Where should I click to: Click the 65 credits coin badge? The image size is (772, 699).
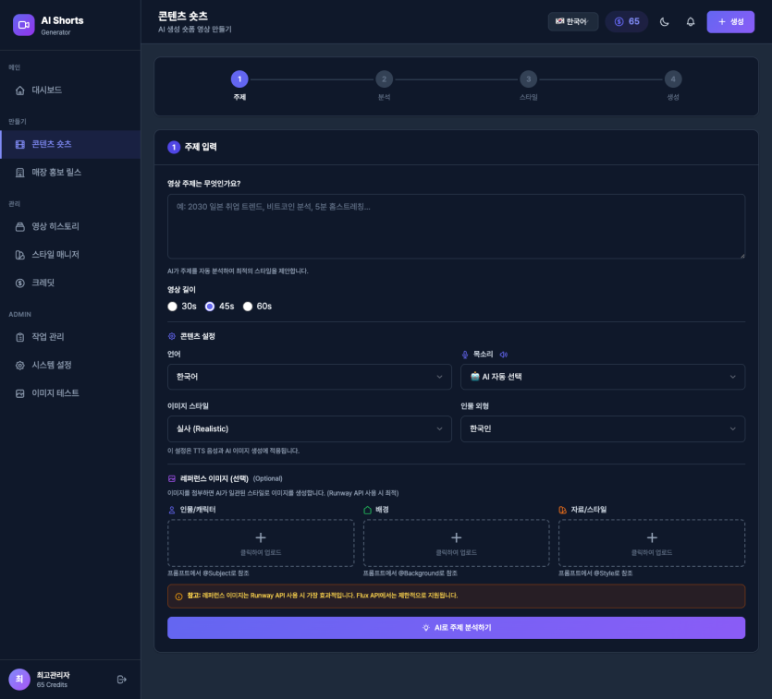tap(627, 21)
